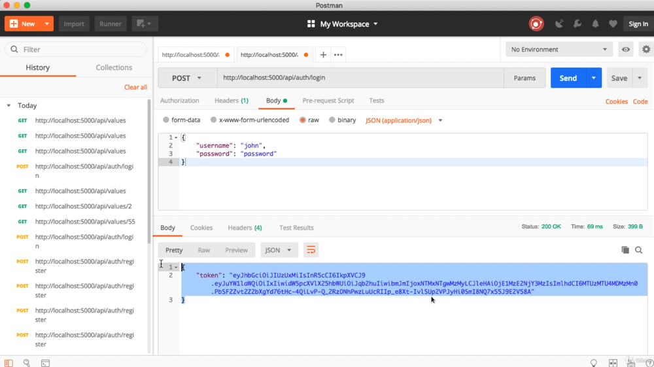Open the No Environment dropdown
The image size is (654, 367).
(x=559, y=50)
